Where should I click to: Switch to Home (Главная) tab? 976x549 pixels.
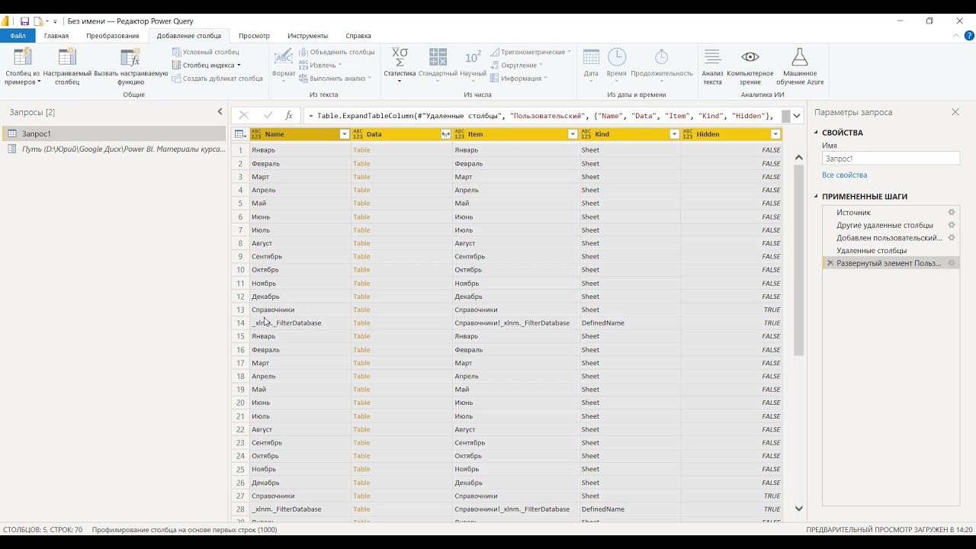coord(56,36)
